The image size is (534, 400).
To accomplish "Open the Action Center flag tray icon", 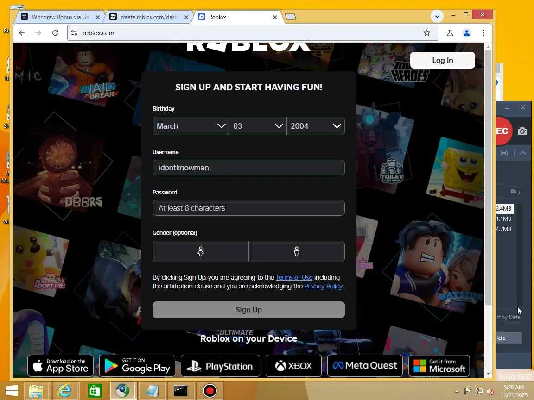I will tap(468, 391).
